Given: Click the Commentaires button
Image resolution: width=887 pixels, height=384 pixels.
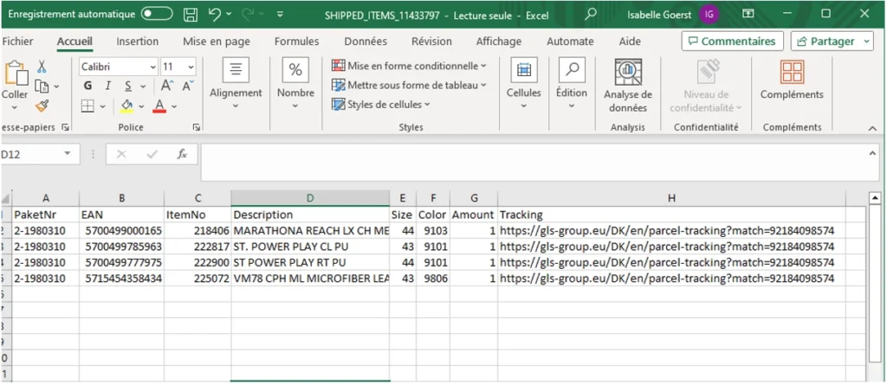Looking at the screenshot, I should coord(732,42).
